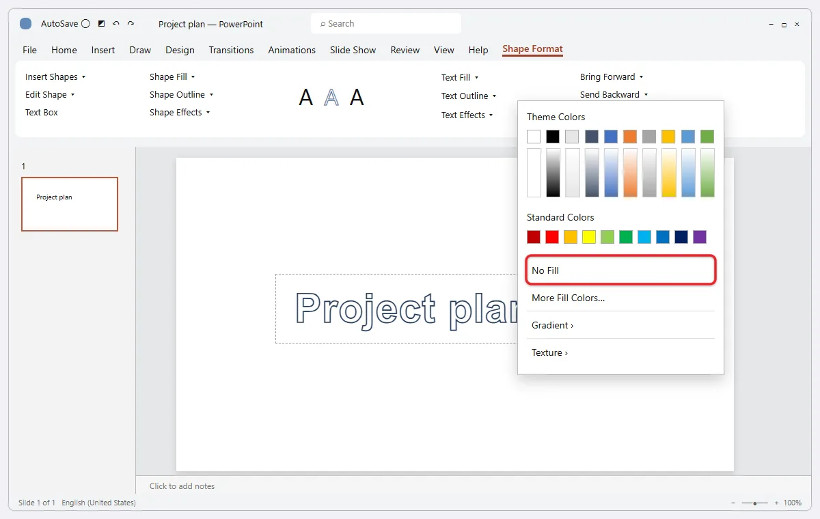Click 'English (United States)' in status bar
Image resolution: width=820 pixels, height=519 pixels.
[x=98, y=503]
